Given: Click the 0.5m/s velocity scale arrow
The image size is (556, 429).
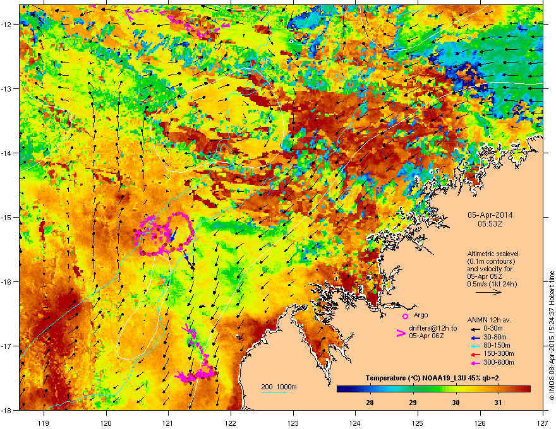Looking at the screenshot, I should point(488,292).
